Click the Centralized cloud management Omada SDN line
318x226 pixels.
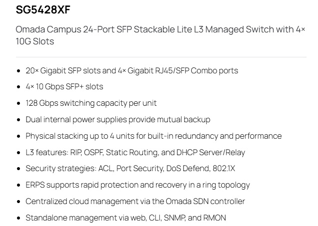pyautogui.click(x=135, y=202)
